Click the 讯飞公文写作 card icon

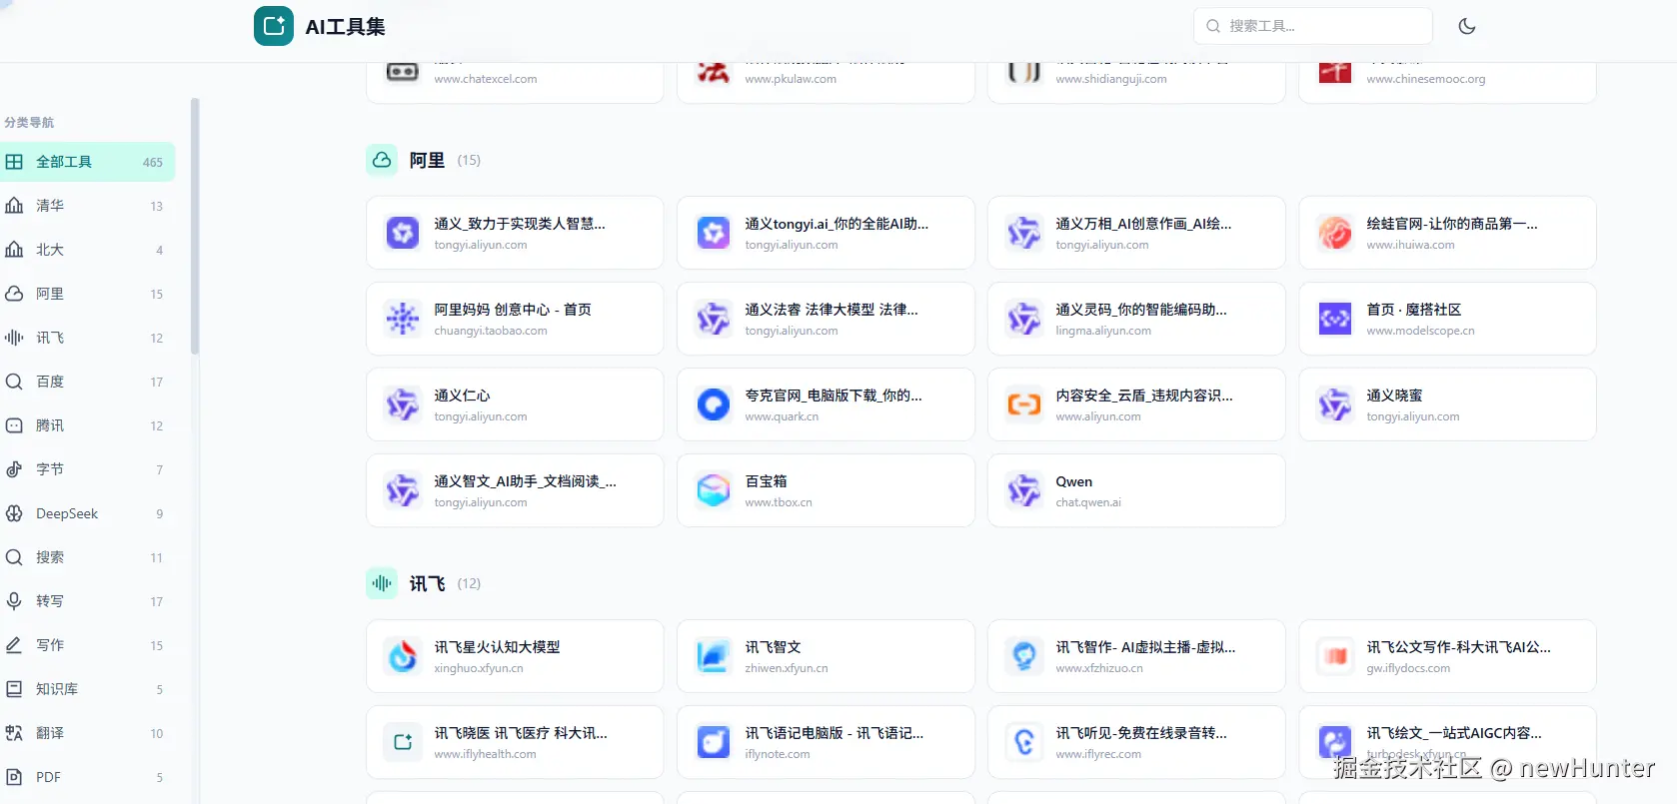1335,656
